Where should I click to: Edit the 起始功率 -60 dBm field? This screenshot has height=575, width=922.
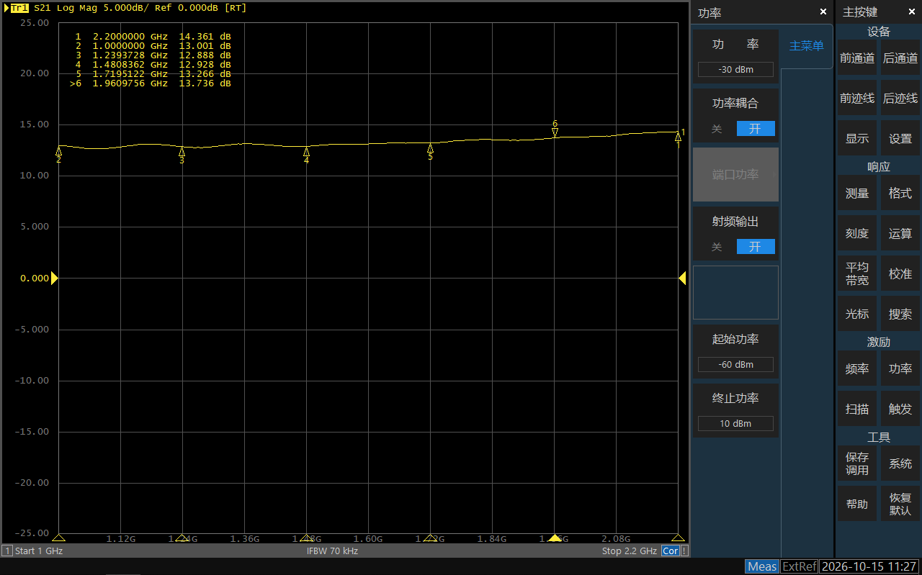pos(735,365)
